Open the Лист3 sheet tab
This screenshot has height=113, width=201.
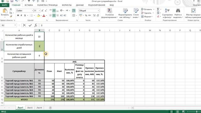[x=30, y=108]
